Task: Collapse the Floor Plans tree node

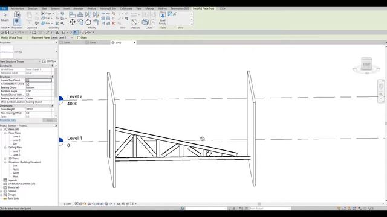Action: pos(5,133)
